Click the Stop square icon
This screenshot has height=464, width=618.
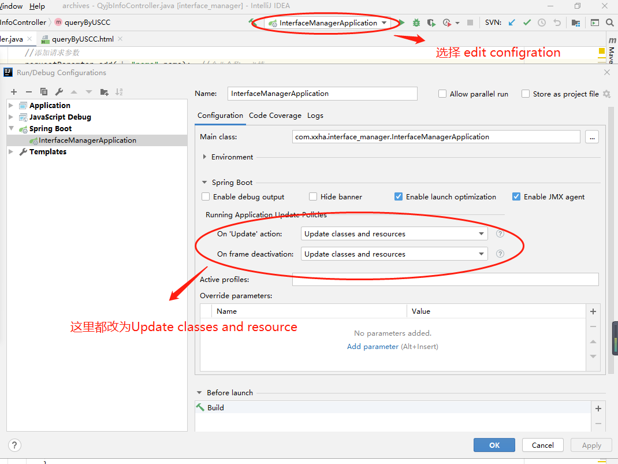point(470,23)
